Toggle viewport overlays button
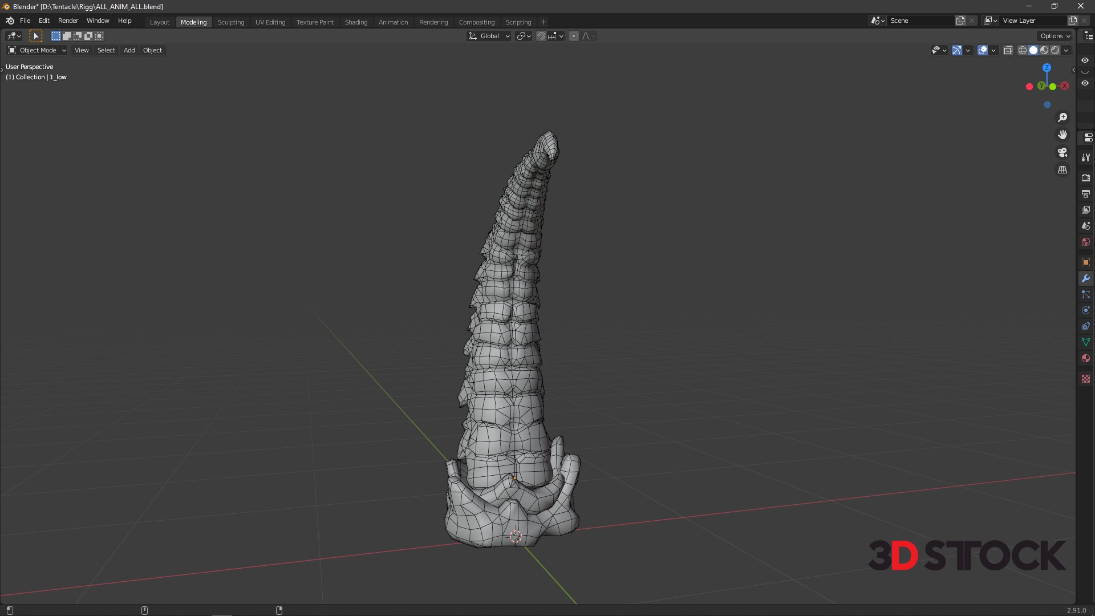The width and height of the screenshot is (1095, 616). tap(983, 50)
